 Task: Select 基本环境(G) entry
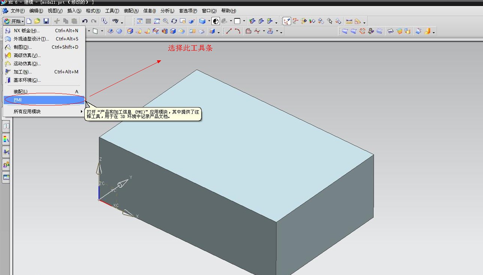tap(44, 80)
